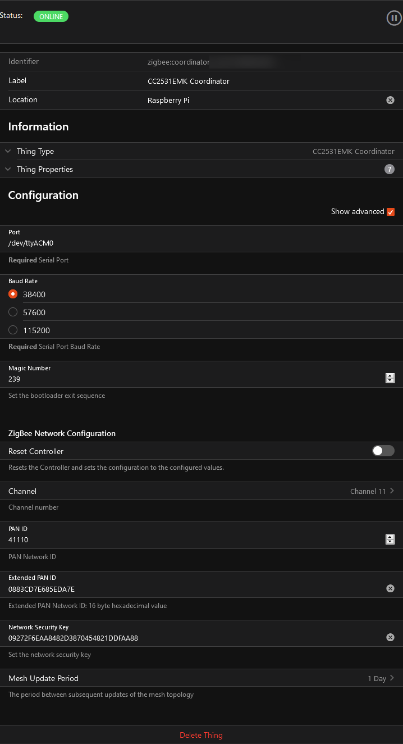Expand the Thing Properties section
Image resolution: width=403 pixels, height=744 pixels.
(x=44, y=169)
